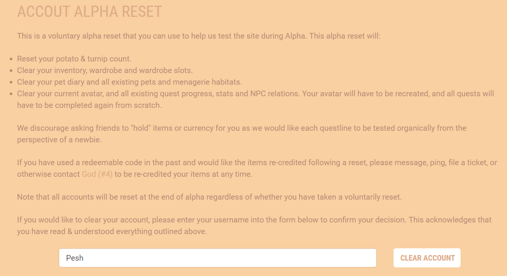Image resolution: width=507 pixels, height=276 pixels.
Task: Click the "This is a voluntary alpha reset" sentence
Action: [x=198, y=36]
